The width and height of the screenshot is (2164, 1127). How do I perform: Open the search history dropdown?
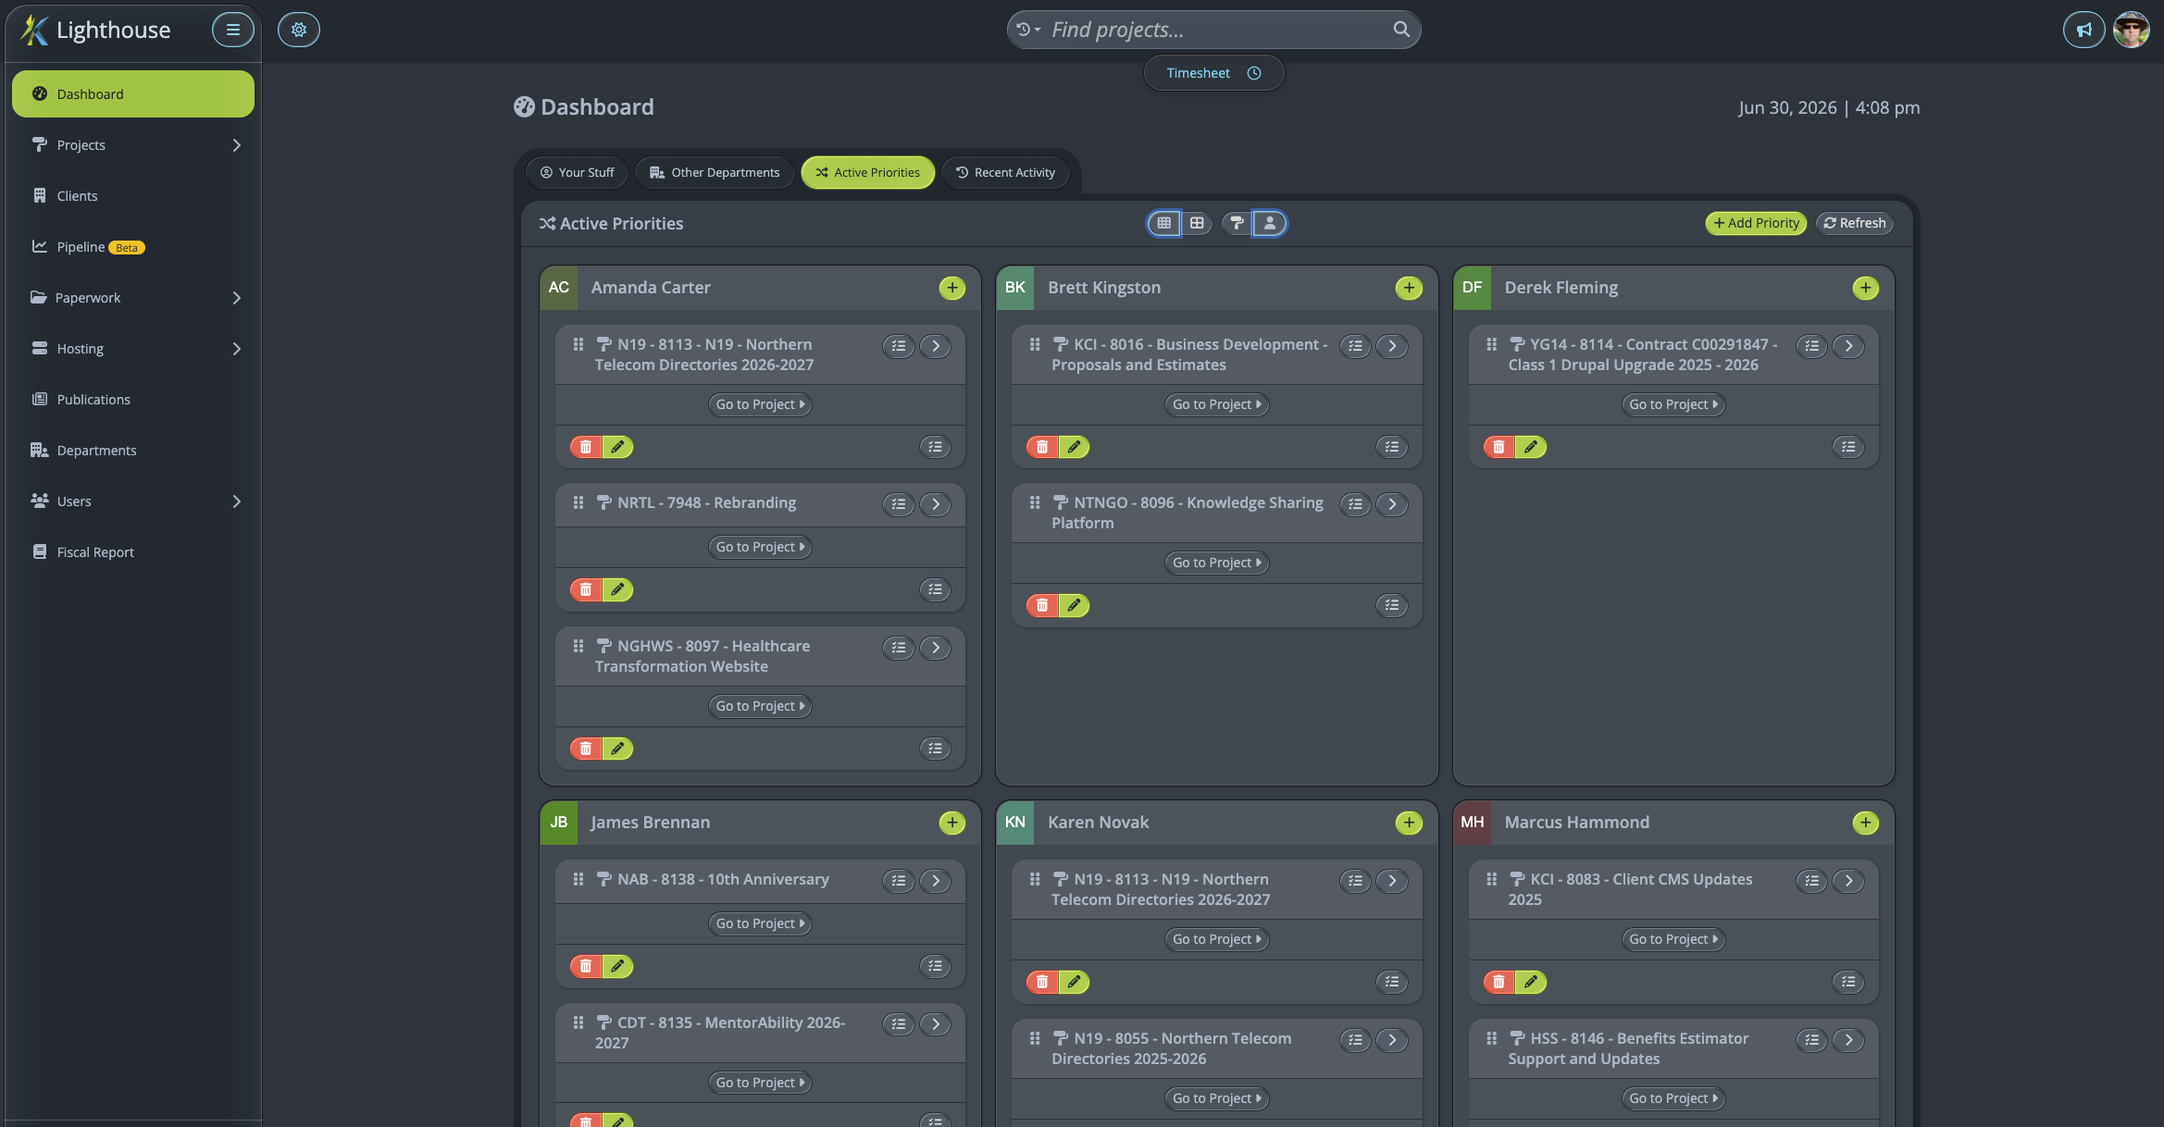point(1028,30)
